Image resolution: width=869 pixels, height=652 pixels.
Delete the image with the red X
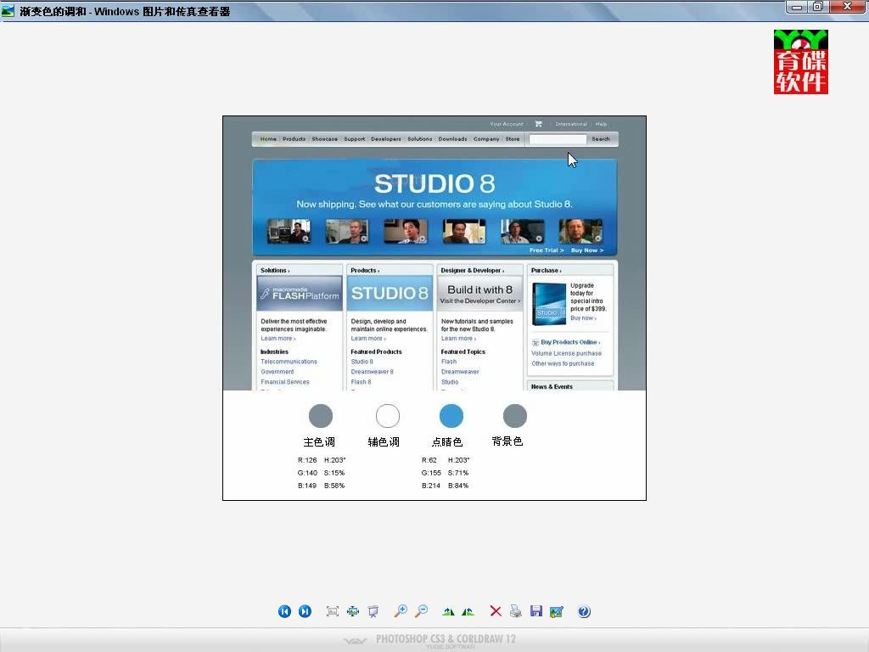point(496,611)
